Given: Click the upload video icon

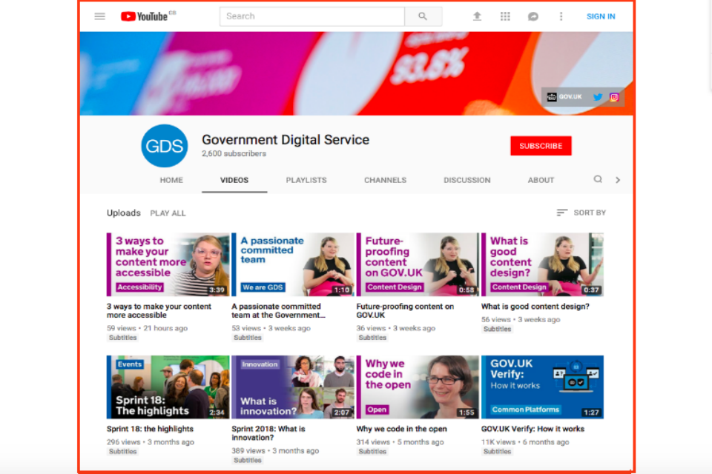Looking at the screenshot, I should pos(477,16).
